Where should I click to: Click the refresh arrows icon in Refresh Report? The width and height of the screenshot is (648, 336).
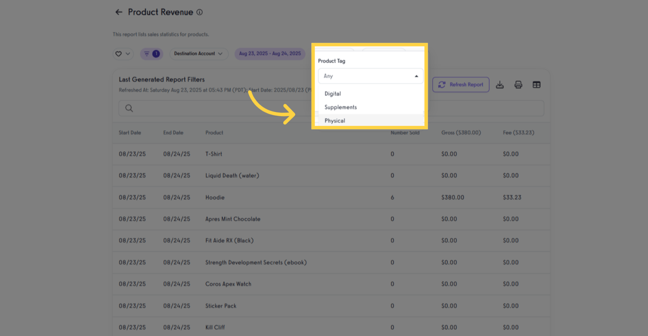point(442,84)
